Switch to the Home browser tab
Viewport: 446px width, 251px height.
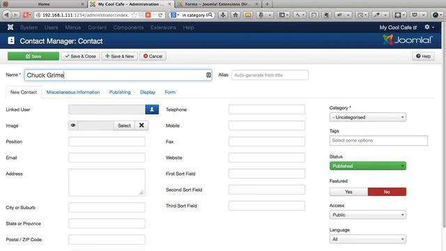[44, 4]
